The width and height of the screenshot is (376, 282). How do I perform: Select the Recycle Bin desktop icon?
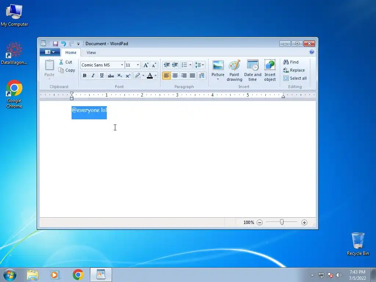click(x=358, y=244)
